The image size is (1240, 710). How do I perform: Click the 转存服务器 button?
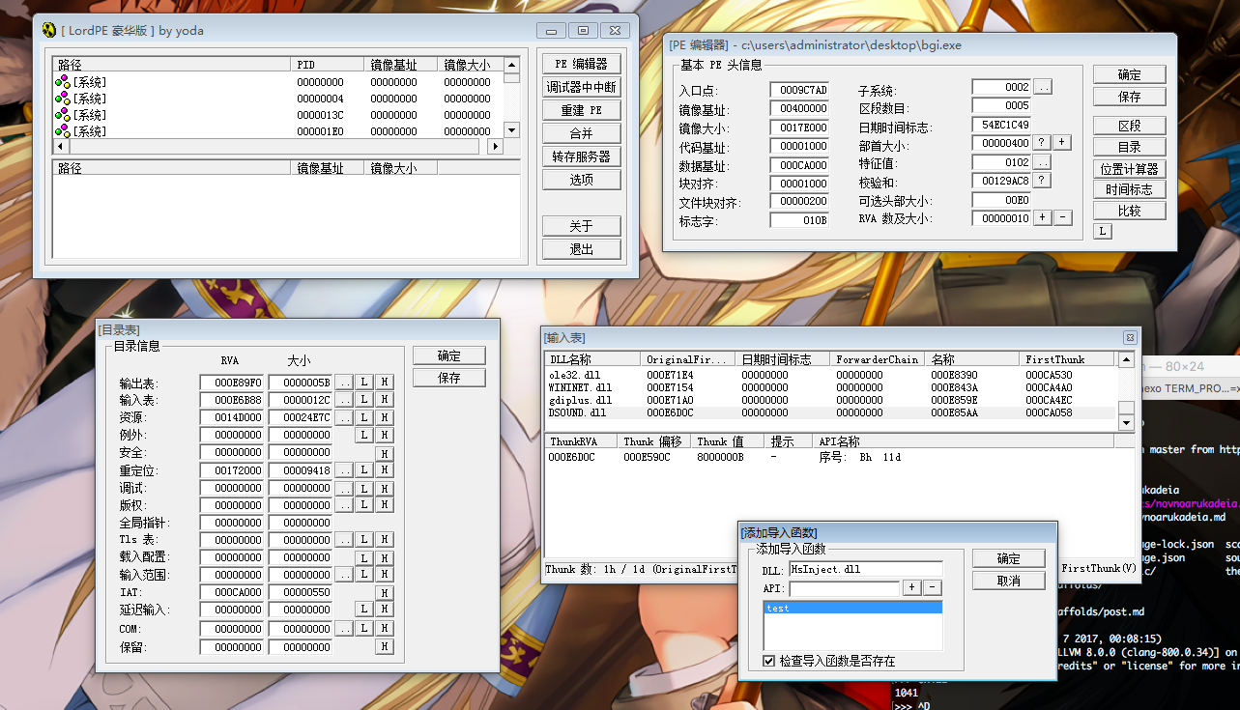pos(581,156)
